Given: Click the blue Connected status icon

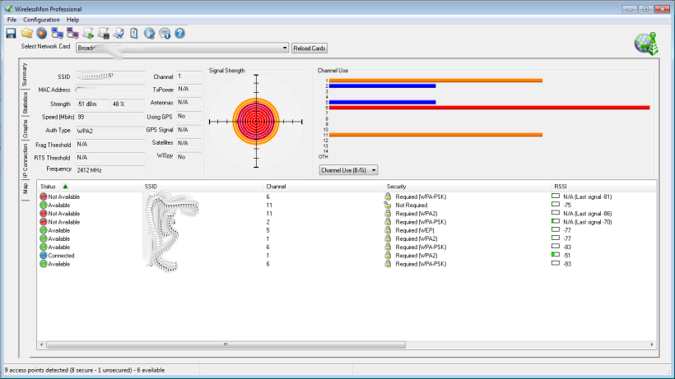Looking at the screenshot, I should (x=44, y=255).
